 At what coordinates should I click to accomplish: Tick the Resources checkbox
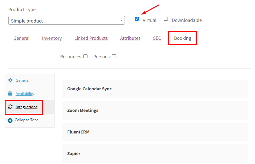click(86, 56)
